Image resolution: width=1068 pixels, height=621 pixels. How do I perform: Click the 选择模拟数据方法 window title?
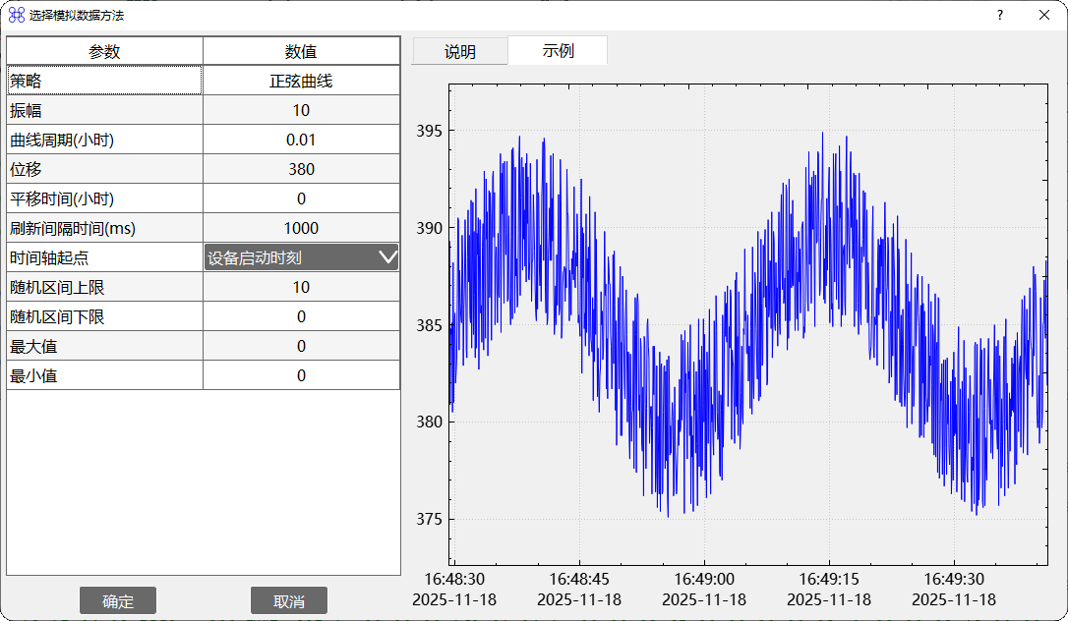point(77,15)
